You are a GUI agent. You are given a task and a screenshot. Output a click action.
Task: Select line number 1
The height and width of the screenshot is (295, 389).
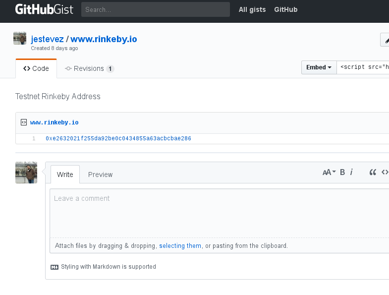[34, 138]
